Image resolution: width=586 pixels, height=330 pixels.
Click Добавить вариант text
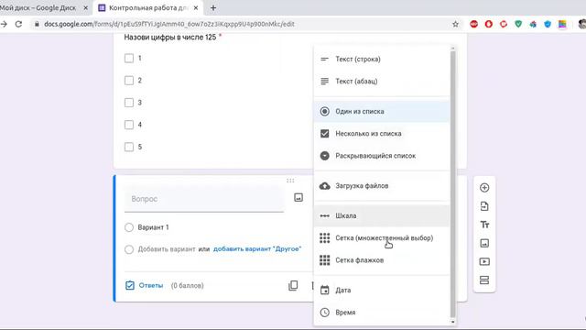167,249
